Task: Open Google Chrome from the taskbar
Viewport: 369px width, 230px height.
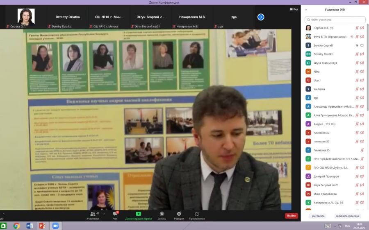Action: pos(16,226)
